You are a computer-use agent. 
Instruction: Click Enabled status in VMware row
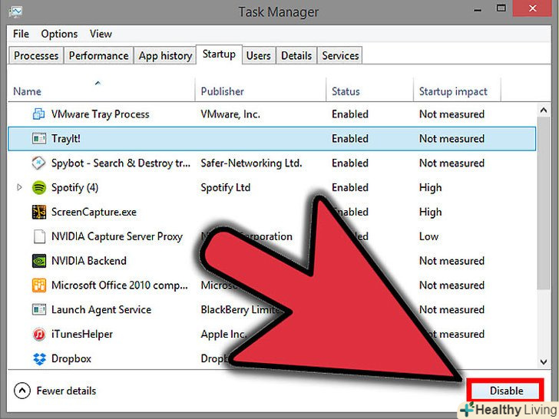click(x=349, y=114)
